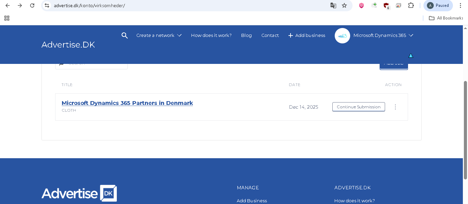Image resolution: width=468 pixels, height=204 pixels.
Task: Click the Dec 14, 2025 date
Action: pos(304,107)
